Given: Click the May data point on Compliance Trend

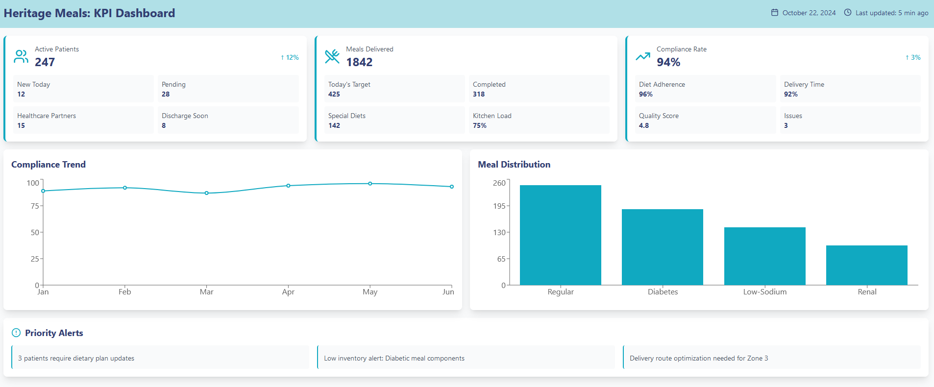Looking at the screenshot, I should (370, 184).
